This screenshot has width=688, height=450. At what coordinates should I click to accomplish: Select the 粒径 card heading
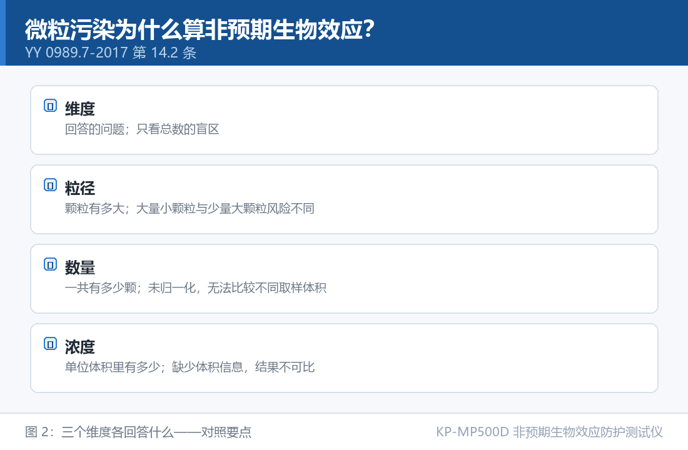coord(80,188)
